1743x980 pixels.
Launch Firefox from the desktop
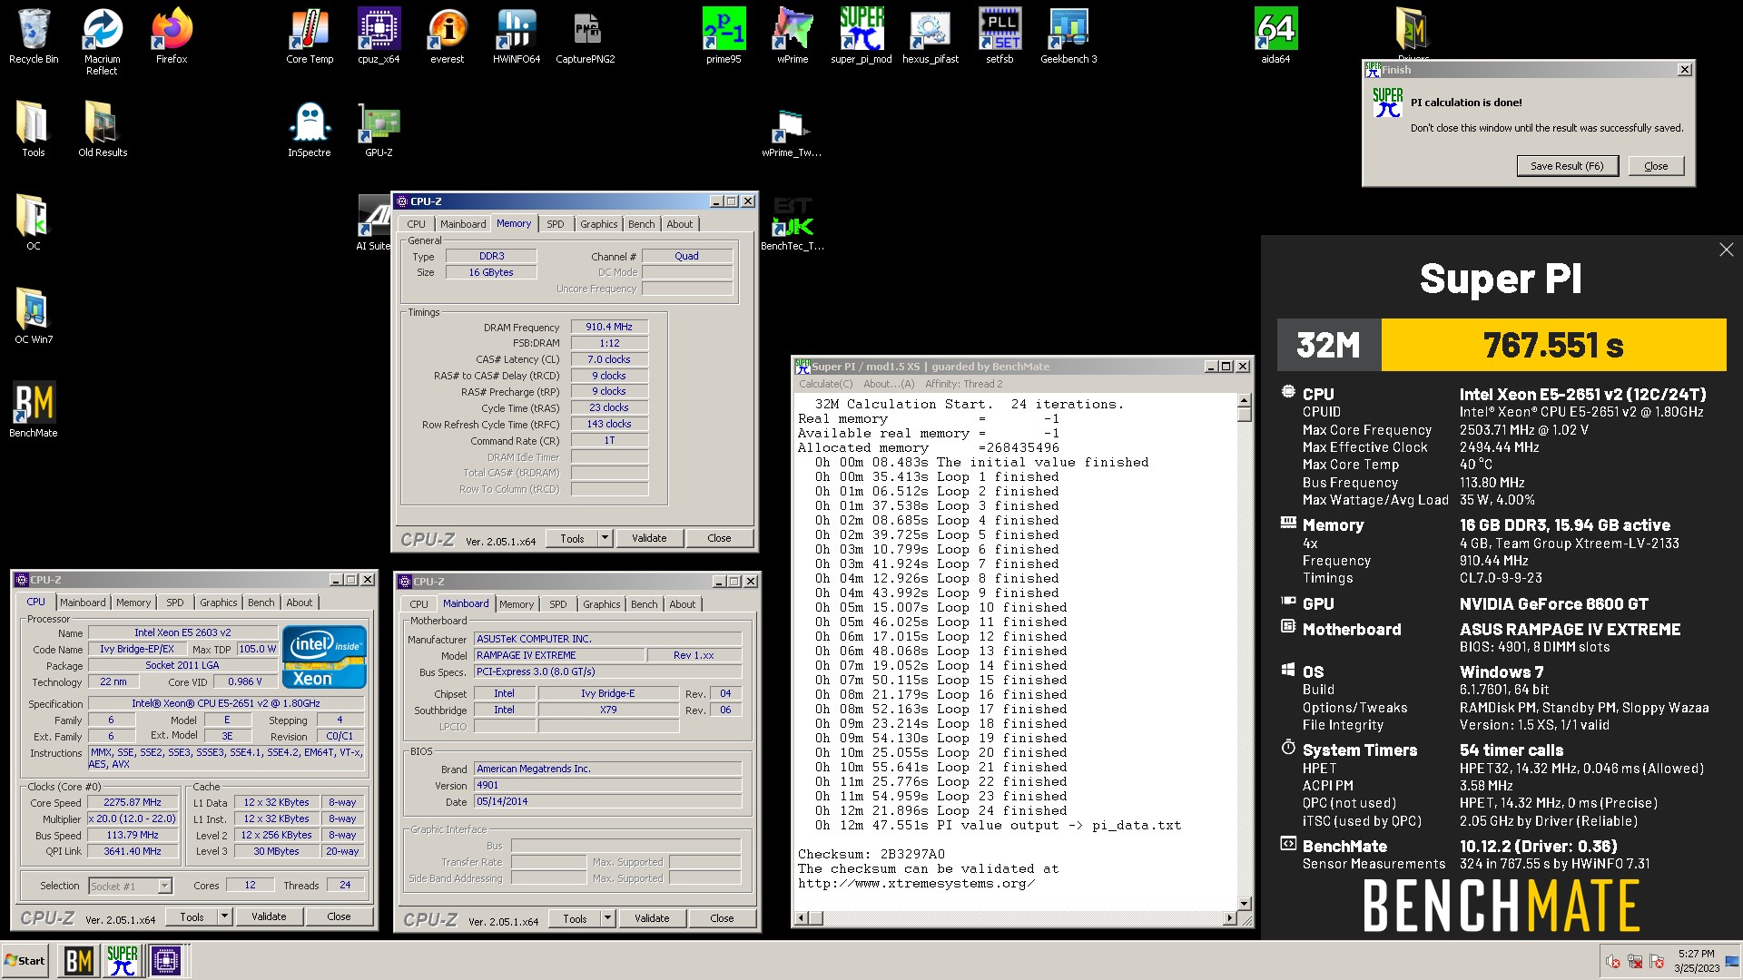172,36
